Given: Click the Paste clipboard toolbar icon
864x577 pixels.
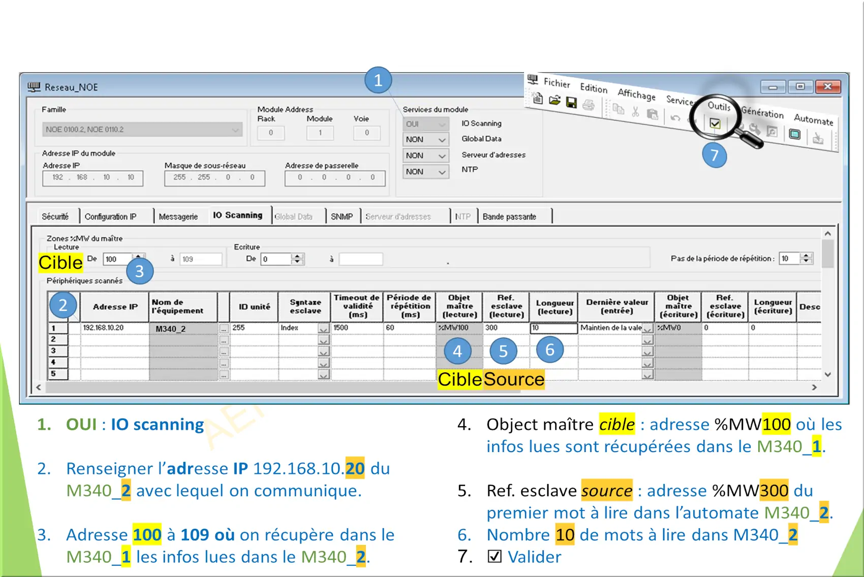Looking at the screenshot, I should (x=653, y=114).
